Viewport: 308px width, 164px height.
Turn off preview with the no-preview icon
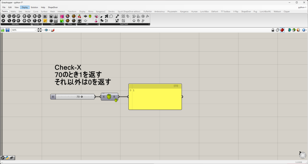click(x=273, y=30)
